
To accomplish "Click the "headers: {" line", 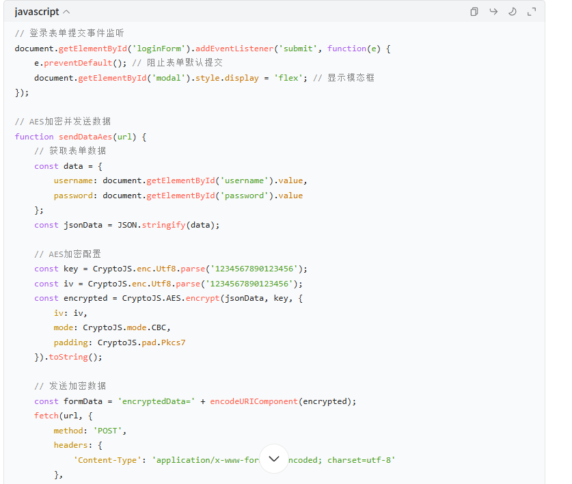I will click(x=78, y=445).
